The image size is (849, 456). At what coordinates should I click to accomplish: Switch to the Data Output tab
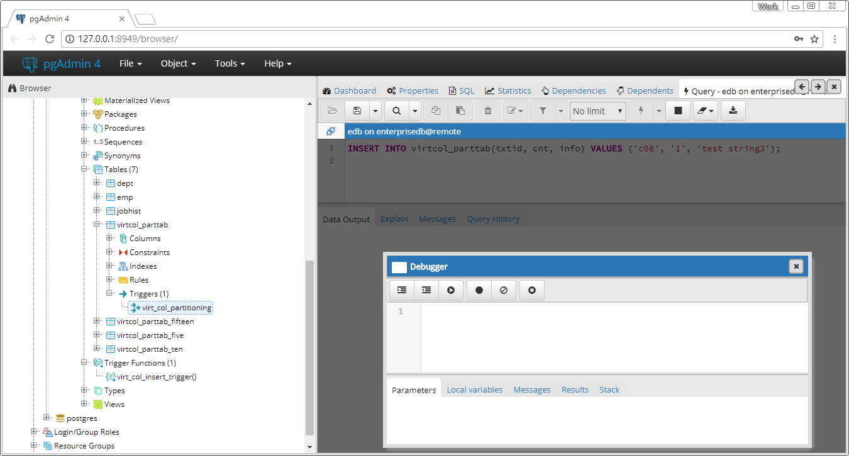point(347,219)
